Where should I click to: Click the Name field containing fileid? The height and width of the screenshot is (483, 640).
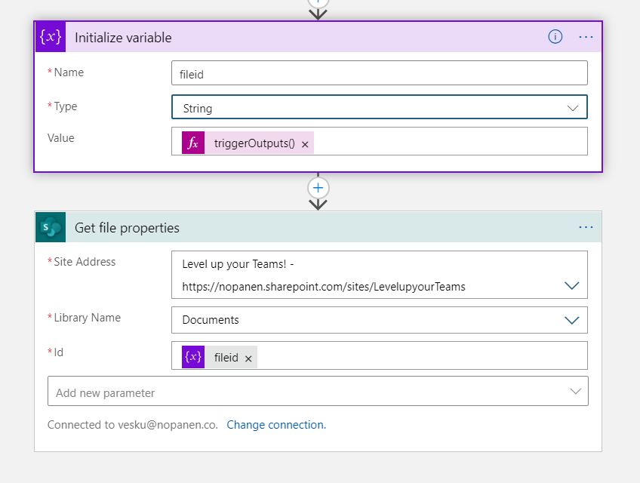[x=379, y=73]
